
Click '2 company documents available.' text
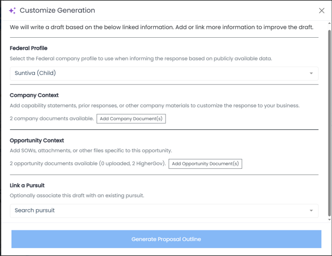[52, 119]
